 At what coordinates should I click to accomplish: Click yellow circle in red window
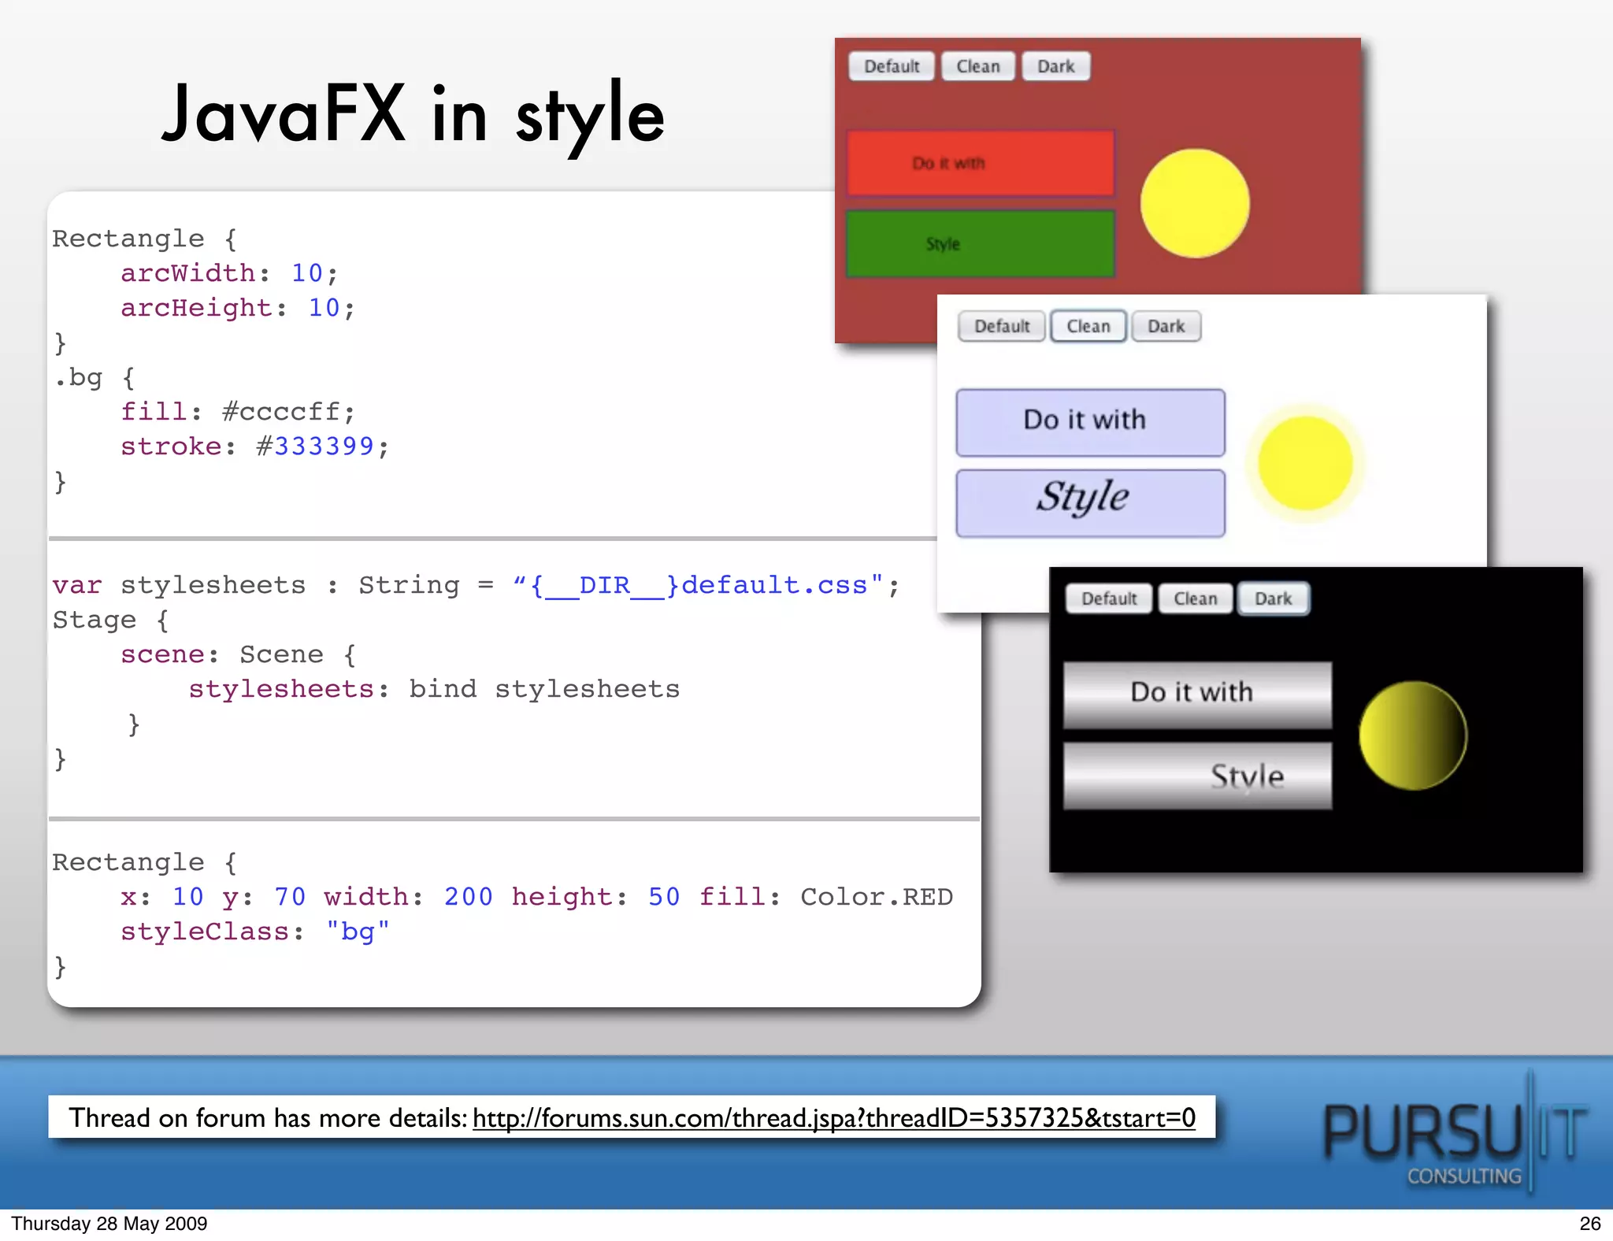coord(1195,203)
